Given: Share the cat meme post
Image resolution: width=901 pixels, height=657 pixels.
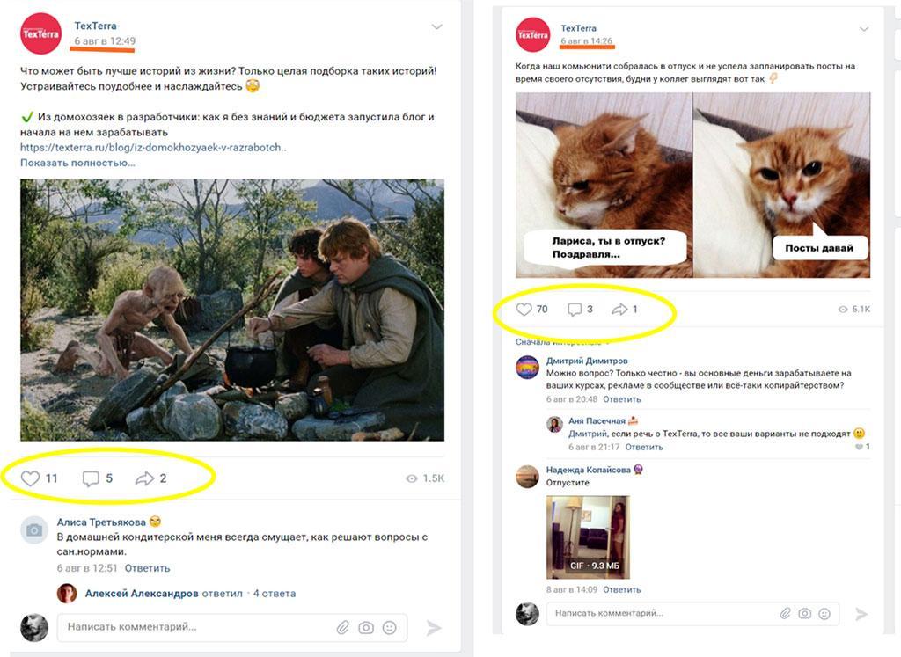Looking at the screenshot, I should click(x=619, y=310).
